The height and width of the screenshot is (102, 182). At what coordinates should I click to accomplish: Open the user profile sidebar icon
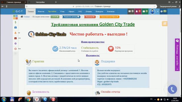(15, 33)
